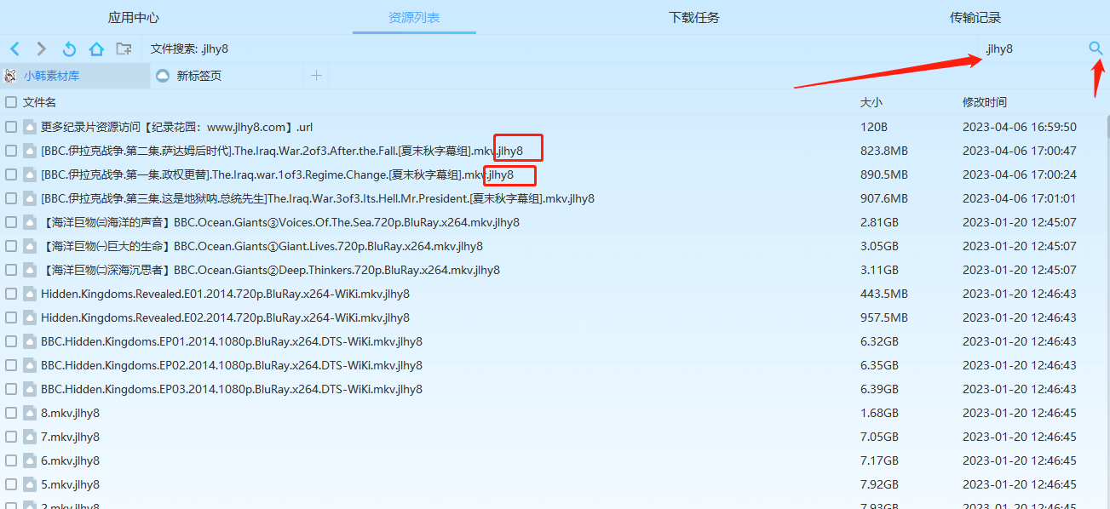Click the cloud icon on 新标签页 tab

[x=162, y=75]
